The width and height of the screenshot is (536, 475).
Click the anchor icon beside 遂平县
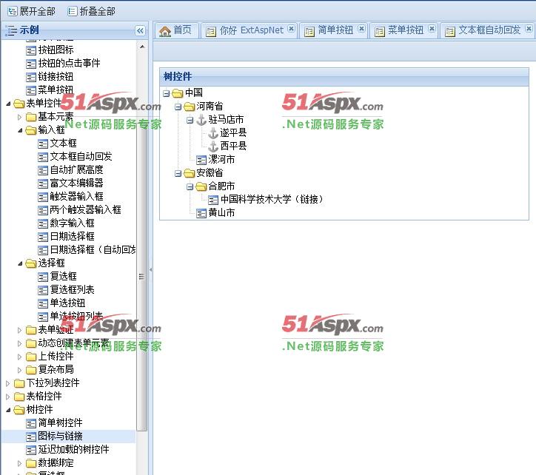(213, 133)
